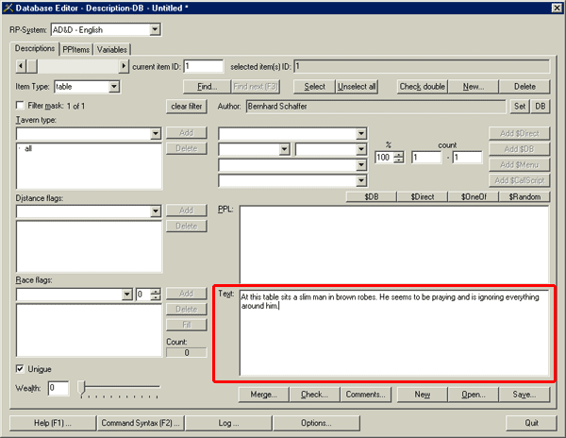Click the DB button beside Author
566x438 pixels.
click(541, 106)
